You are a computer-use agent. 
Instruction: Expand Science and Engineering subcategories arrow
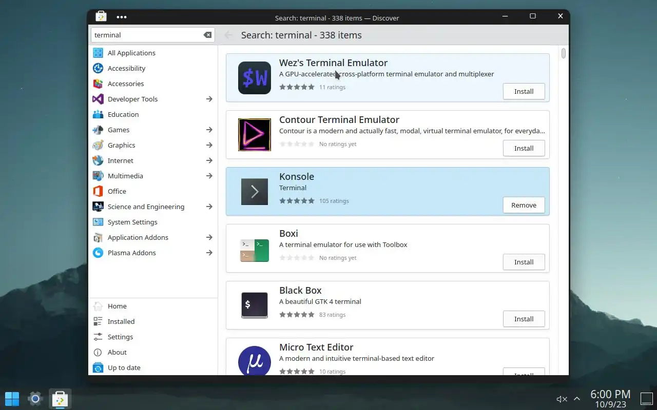[209, 207]
